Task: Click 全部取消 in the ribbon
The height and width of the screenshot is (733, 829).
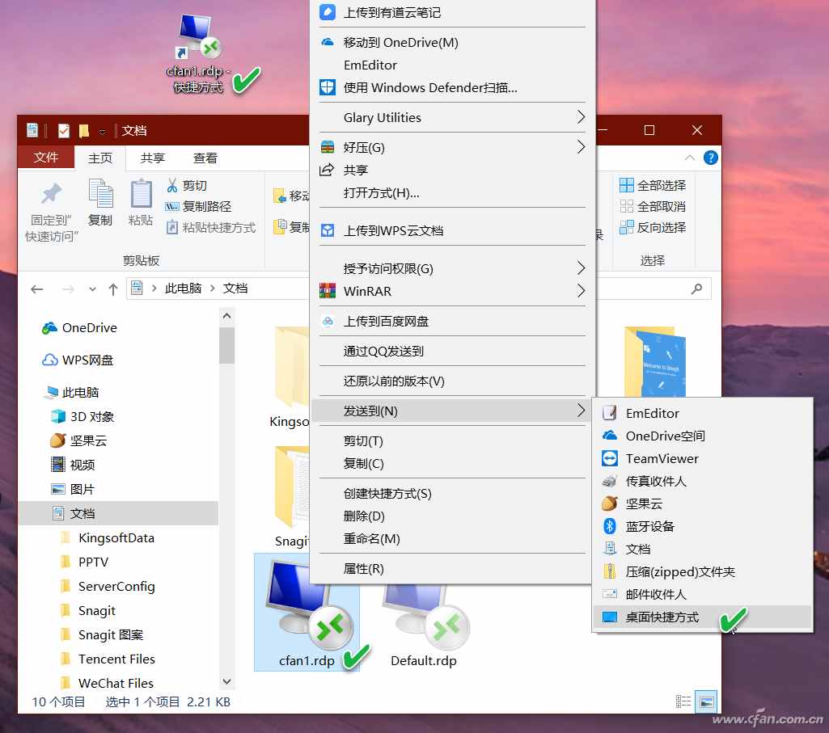Action: (x=653, y=207)
